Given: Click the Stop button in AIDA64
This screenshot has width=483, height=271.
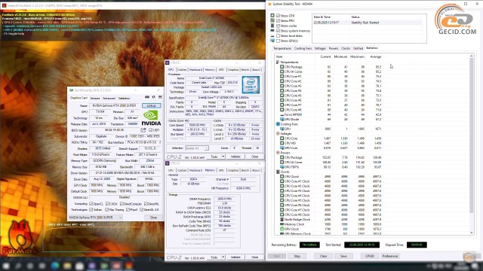Looking at the screenshot, I should (297, 256).
